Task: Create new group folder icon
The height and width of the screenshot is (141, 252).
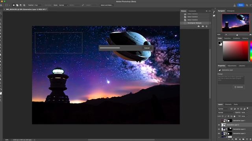Action: coord(243,139)
